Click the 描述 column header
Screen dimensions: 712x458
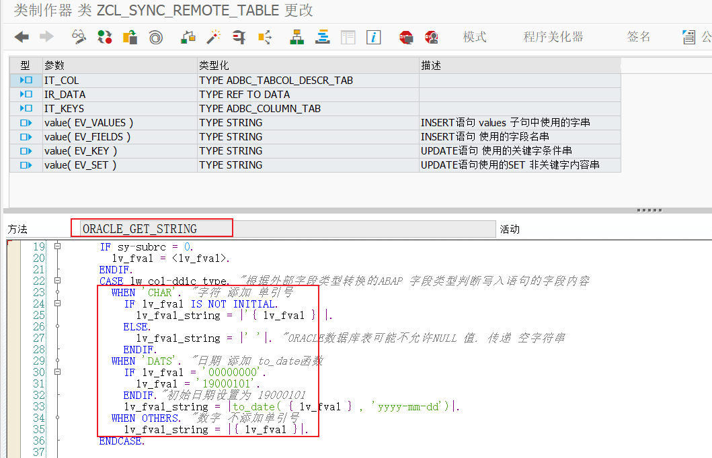point(520,66)
